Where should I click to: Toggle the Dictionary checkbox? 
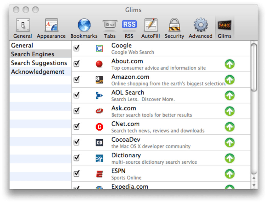tap(77, 158)
